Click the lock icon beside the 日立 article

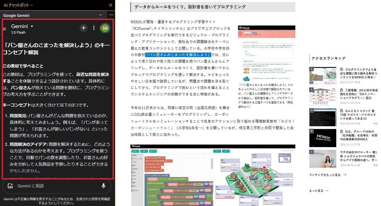[x=341, y=131]
